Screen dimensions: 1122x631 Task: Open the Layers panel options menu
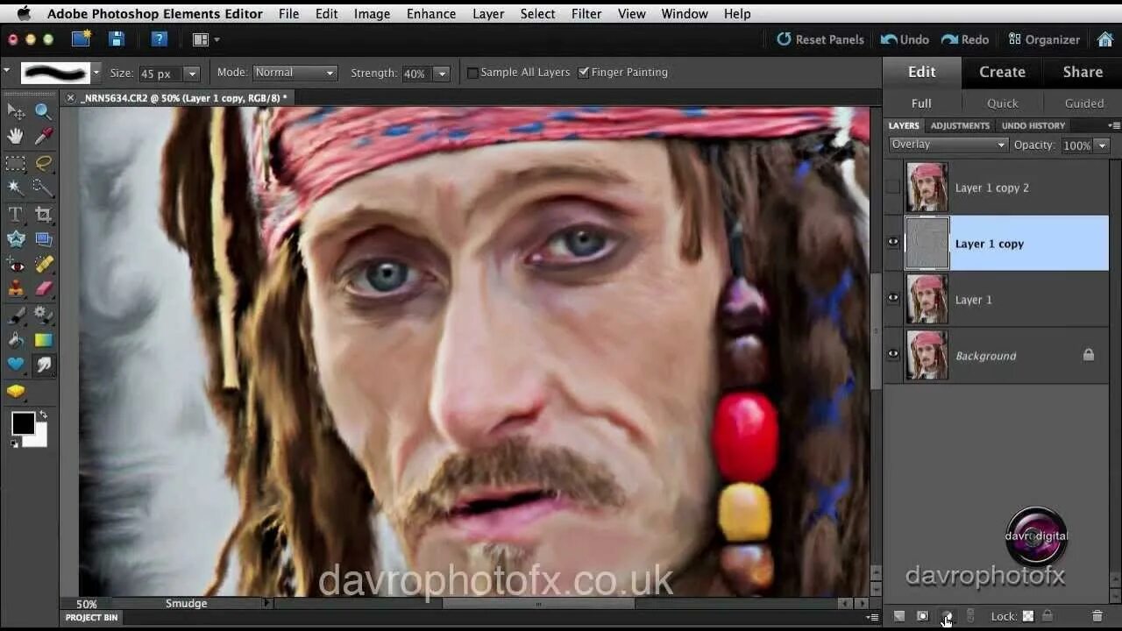pos(1113,125)
